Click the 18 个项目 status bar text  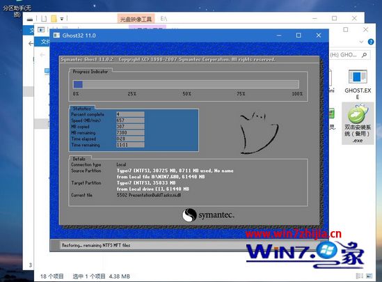click(x=52, y=276)
